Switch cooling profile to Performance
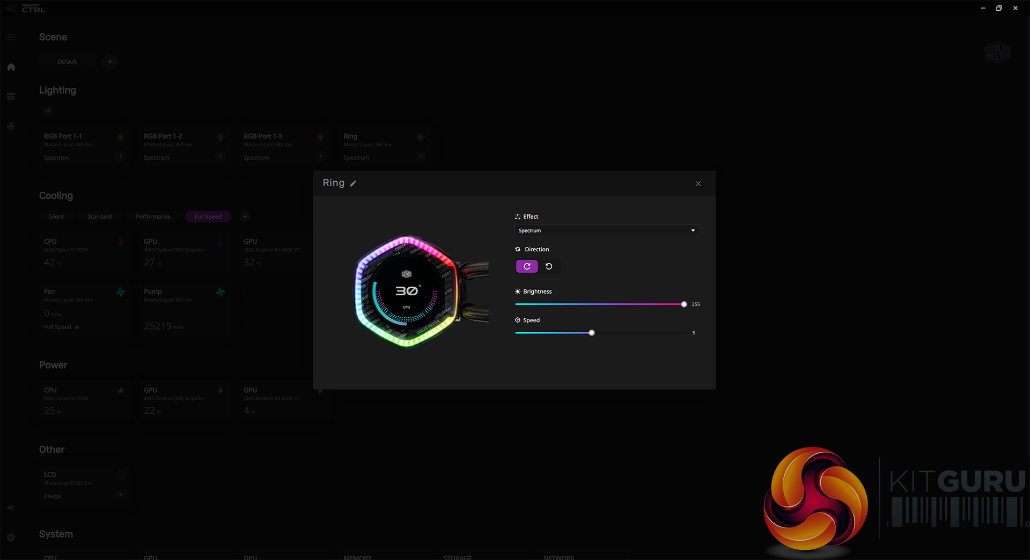The height and width of the screenshot is (560, 1030). point(153,216)
